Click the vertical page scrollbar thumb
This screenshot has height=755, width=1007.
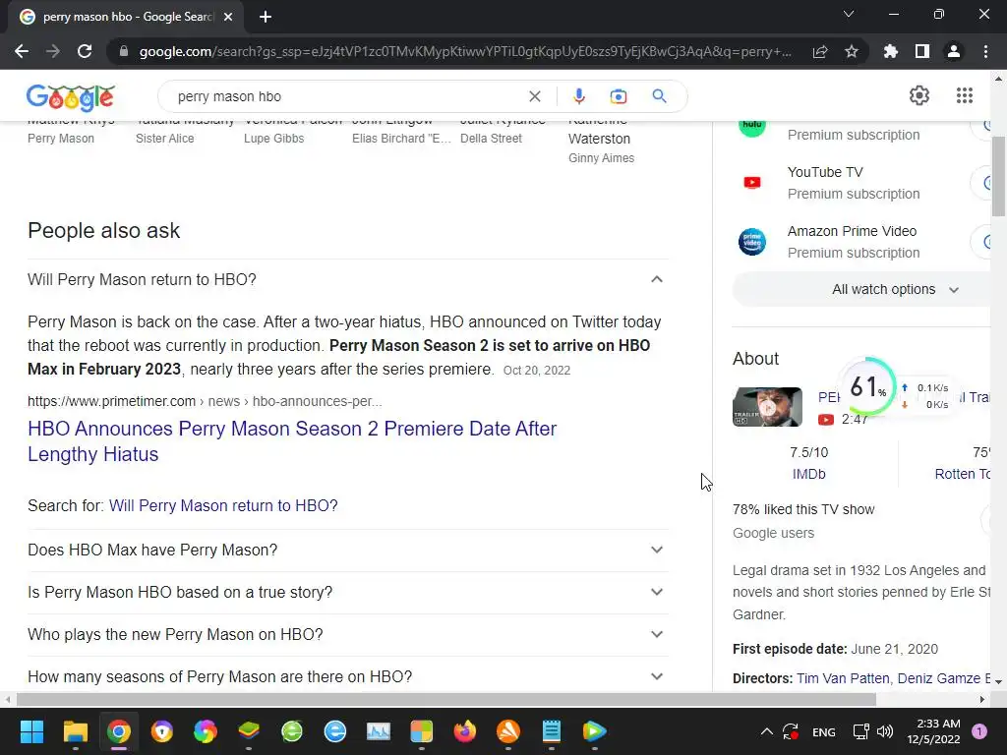pos(998,177)
